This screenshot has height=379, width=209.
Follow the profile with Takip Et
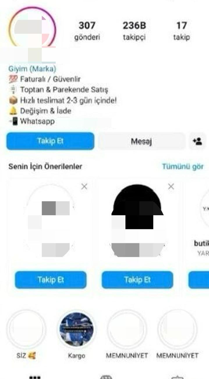tap(50, 141)
